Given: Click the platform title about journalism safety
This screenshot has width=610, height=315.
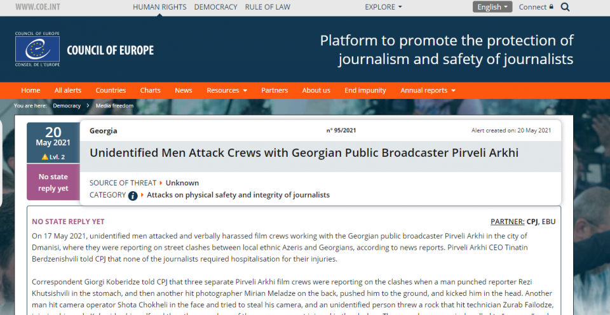Looking at the screenshot, I should click(x=447, y=50).
